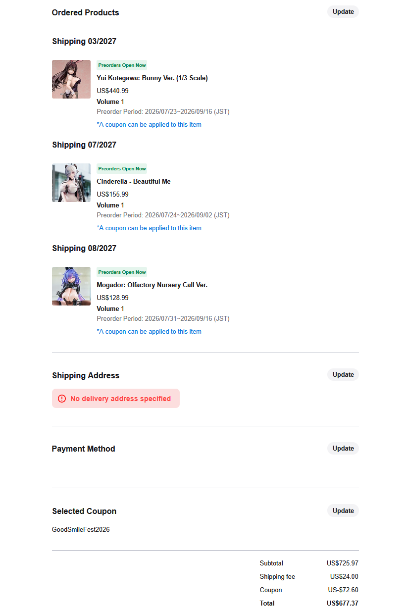The height and width of the screenshot is (611, 405).
Task: Click the coupon notice under Yui Kotegawa
Action: (149, 125)
